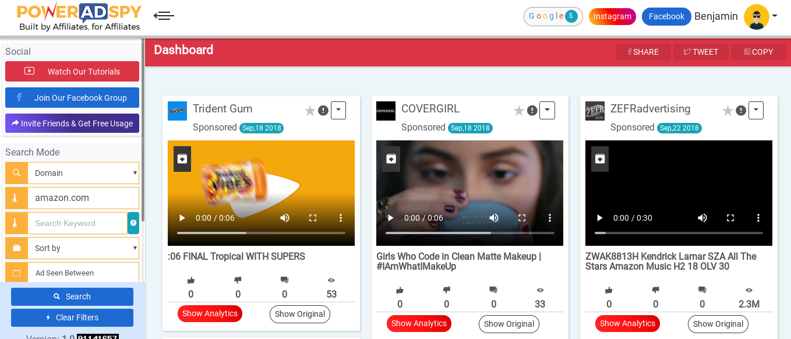Share the dashboard via SHARE button

coord(643,52)
